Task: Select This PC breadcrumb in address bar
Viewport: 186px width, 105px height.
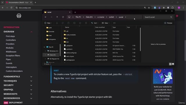Action: tap(78, 17)
